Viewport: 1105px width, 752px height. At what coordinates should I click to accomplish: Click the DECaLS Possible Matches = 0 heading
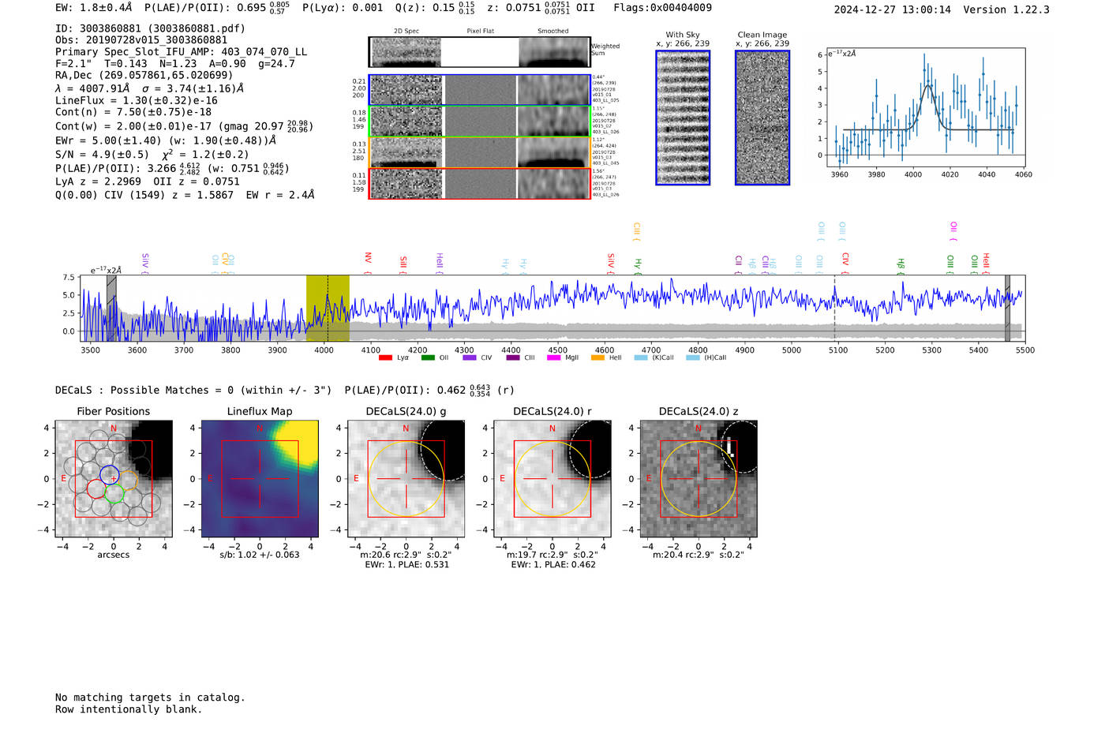point(193,390)
